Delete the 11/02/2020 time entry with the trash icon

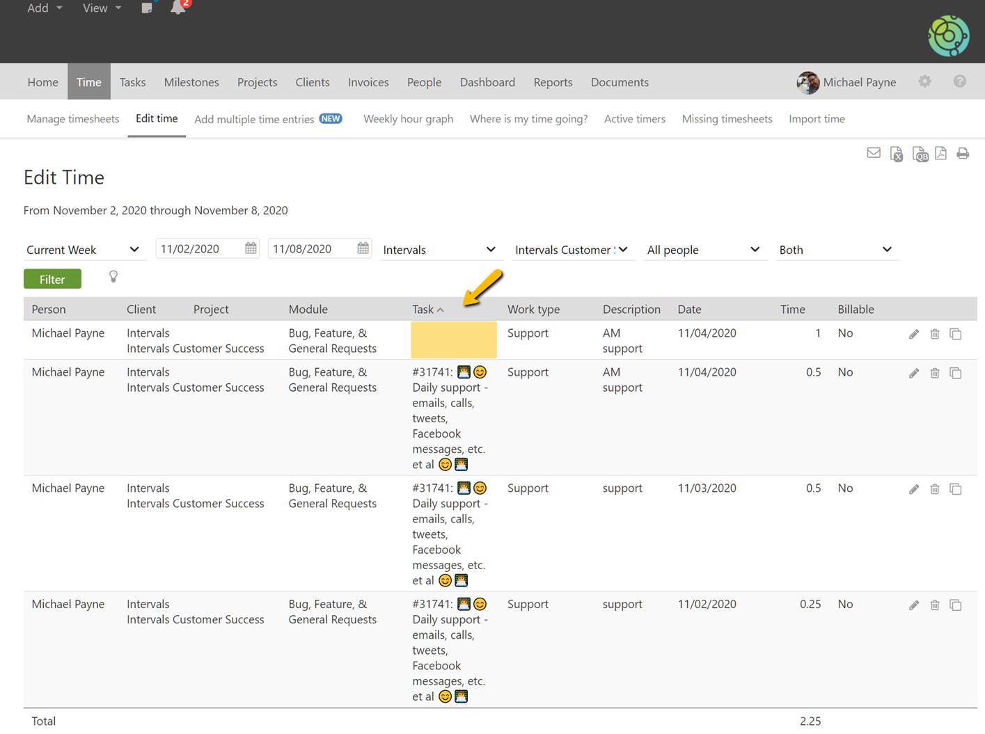click(x=935, y=605)
